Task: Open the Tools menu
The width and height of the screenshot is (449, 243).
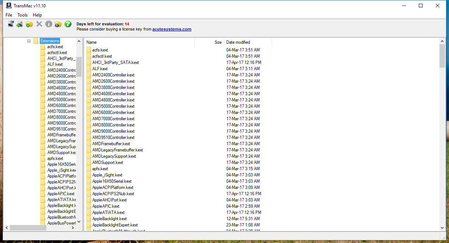Action: (x=22, y=15)
